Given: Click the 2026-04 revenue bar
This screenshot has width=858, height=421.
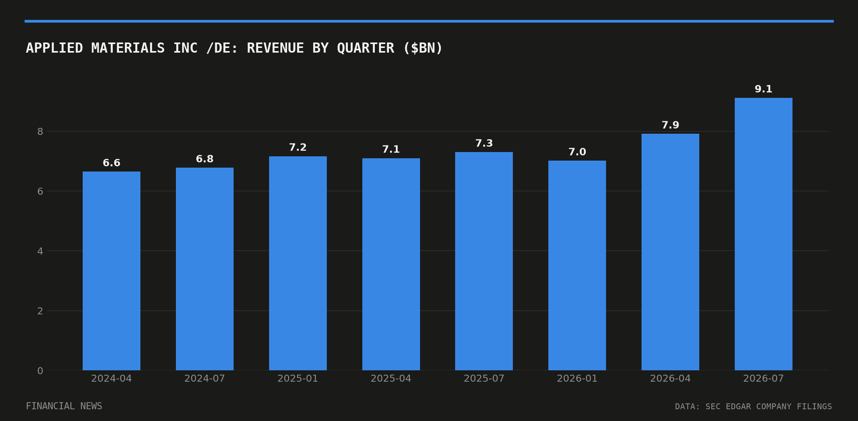Looking at the screenshot, I should [670, 252].
